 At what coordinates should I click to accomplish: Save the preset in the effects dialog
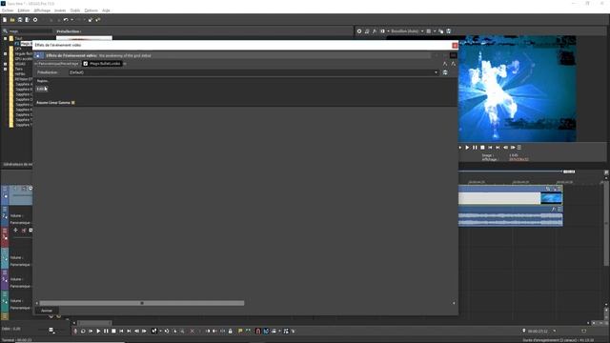point(445,72)
